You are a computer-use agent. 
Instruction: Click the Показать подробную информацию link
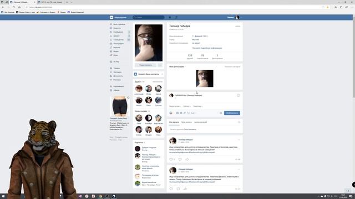pyautogui.click(x=207, y=48)
